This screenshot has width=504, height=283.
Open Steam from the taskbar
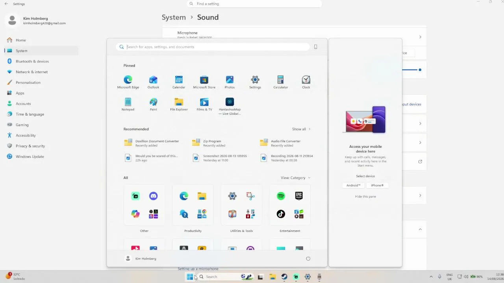[284, 277]
